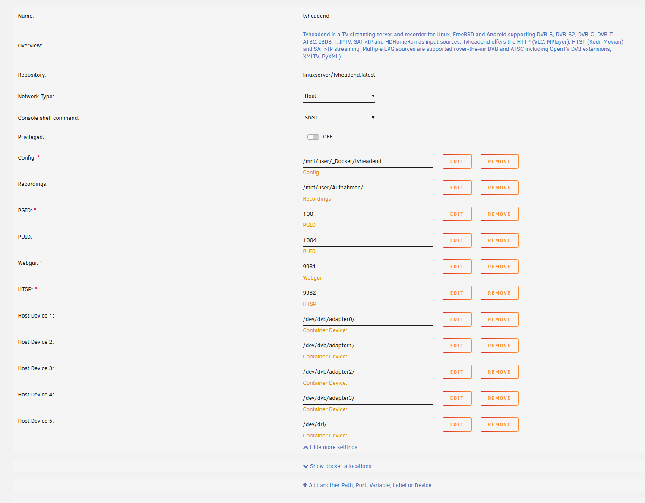Toggle the Privileged switch
The height and width of the screenshot is (503, 645).
pyautogui.click(x=313, y=137)
